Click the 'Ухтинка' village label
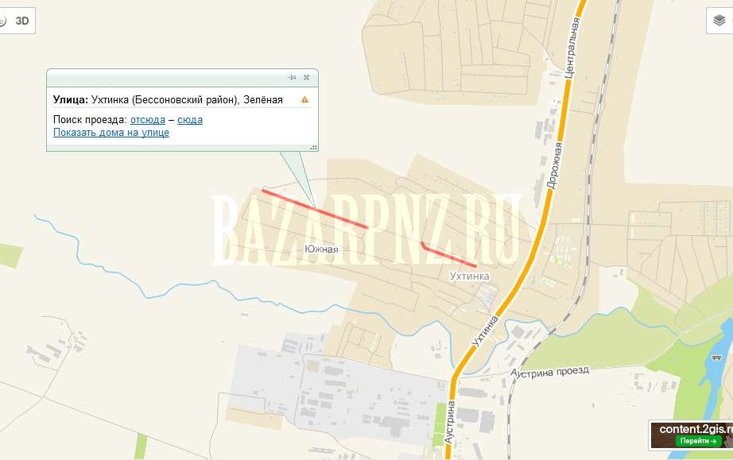This screenshot has width=733, height=460. click(x=469, y=276)
